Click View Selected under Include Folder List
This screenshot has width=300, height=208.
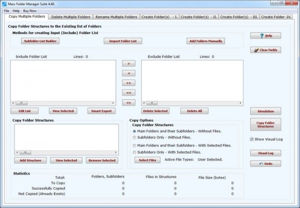coord(63,111)
